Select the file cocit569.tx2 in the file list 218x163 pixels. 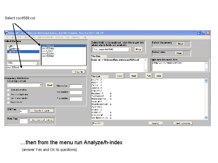click(64, 56)
